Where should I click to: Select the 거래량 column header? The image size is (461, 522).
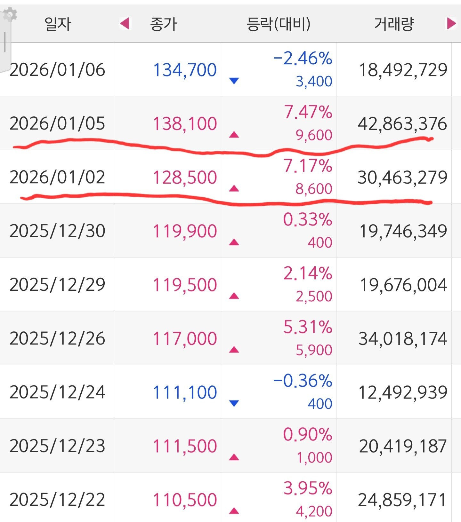394,24
